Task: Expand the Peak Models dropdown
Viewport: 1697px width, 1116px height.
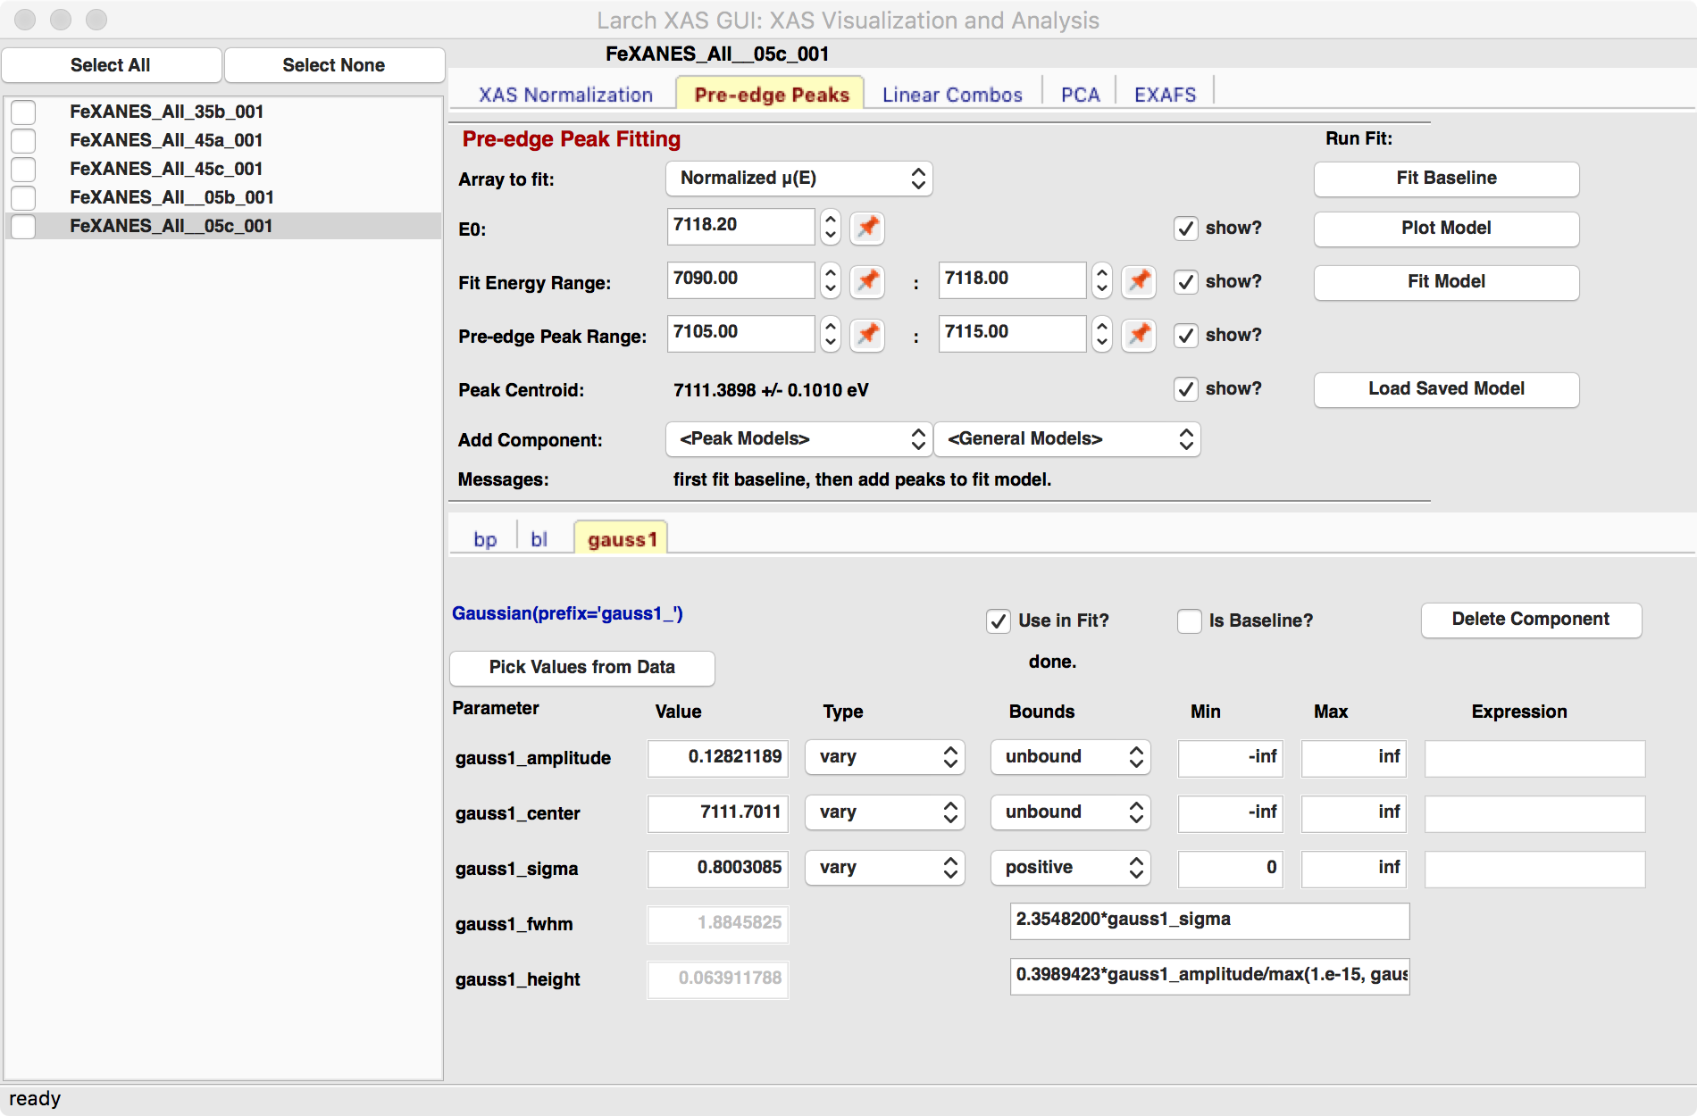Action: [x=798, y=439]
